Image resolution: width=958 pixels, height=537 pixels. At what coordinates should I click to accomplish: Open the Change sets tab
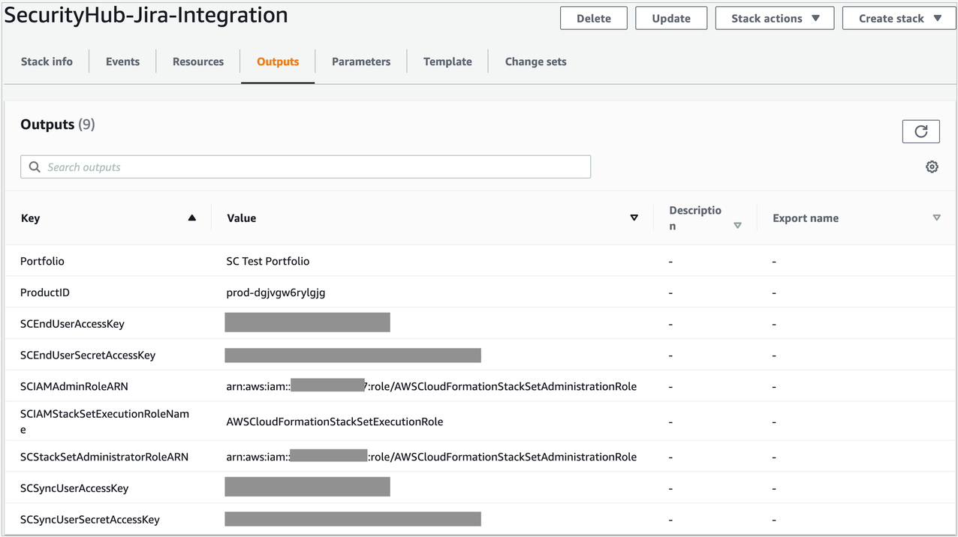[535, 61]
